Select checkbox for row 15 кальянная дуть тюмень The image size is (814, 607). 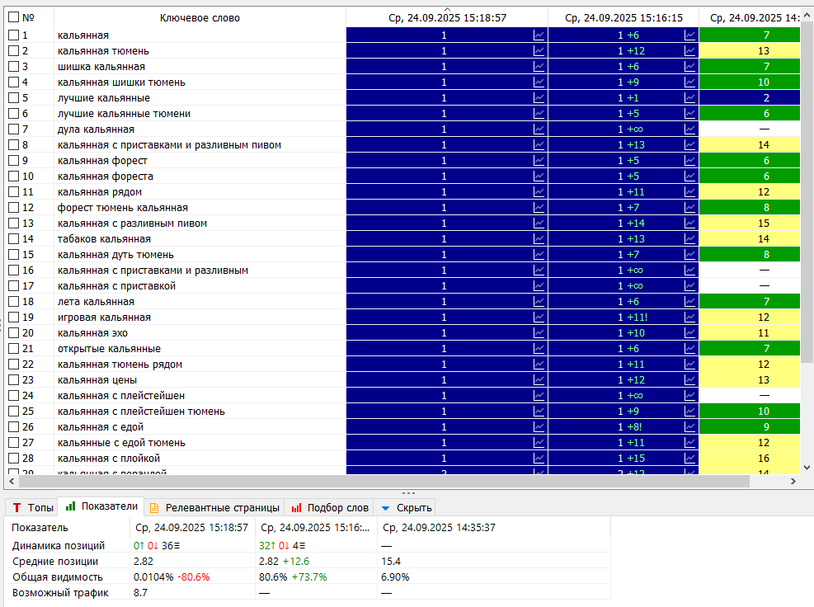point(13,255)
